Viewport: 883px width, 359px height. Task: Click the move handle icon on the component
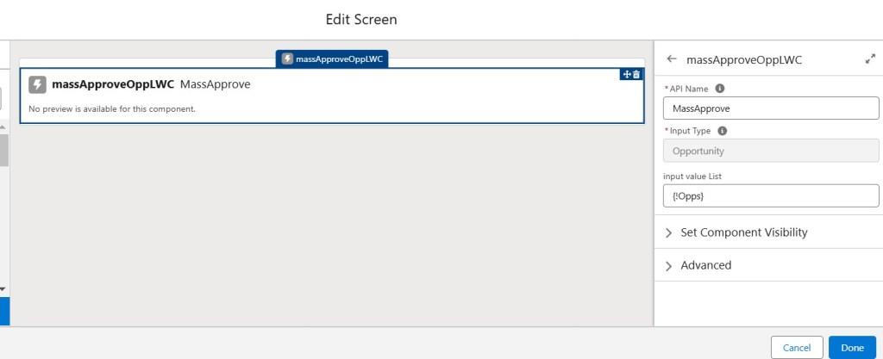tap(627, 75)
